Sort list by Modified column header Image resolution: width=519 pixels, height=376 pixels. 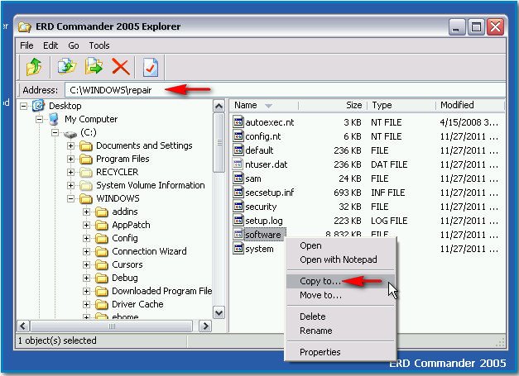[469, 105]
